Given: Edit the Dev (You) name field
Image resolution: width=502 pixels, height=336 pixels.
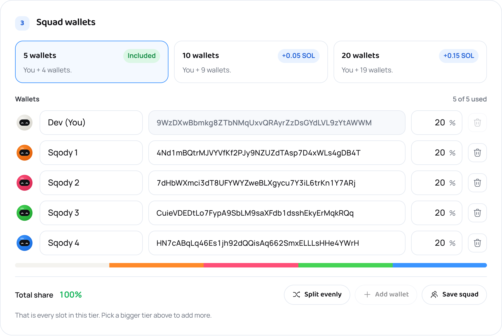Looking at the screenshot, I should pos(91,123).
